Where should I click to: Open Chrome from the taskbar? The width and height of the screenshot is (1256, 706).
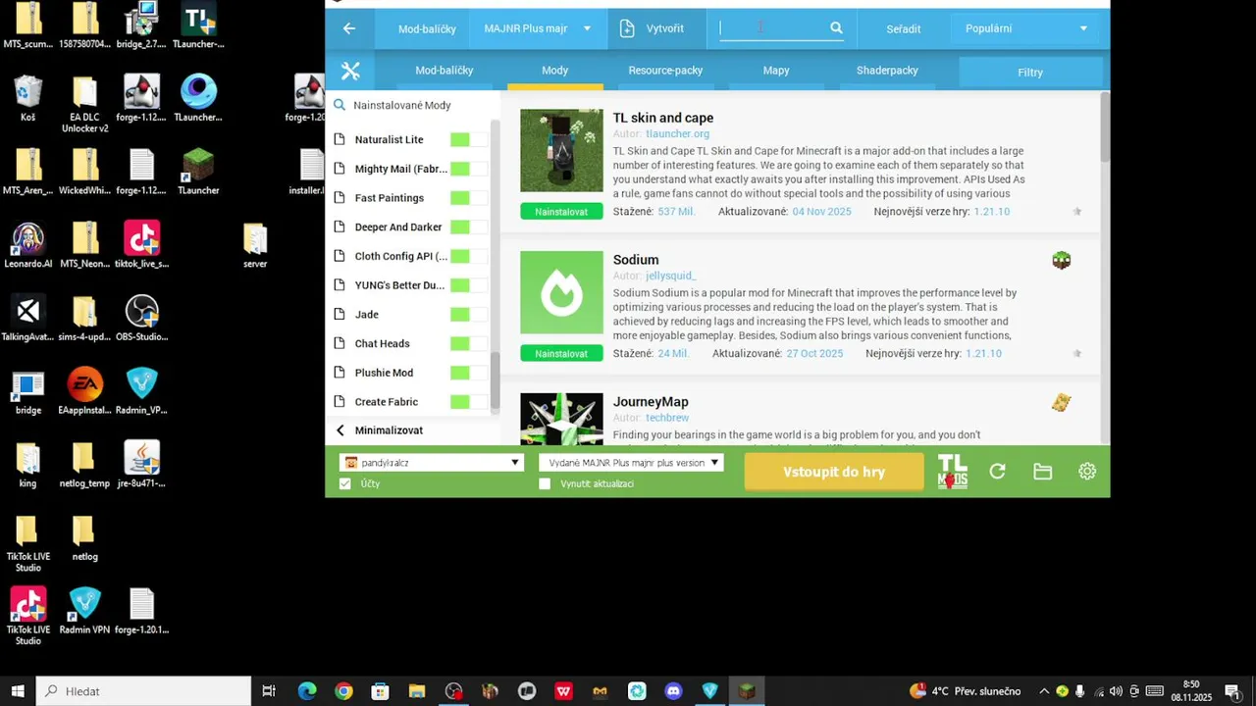[x=343, y=691]
